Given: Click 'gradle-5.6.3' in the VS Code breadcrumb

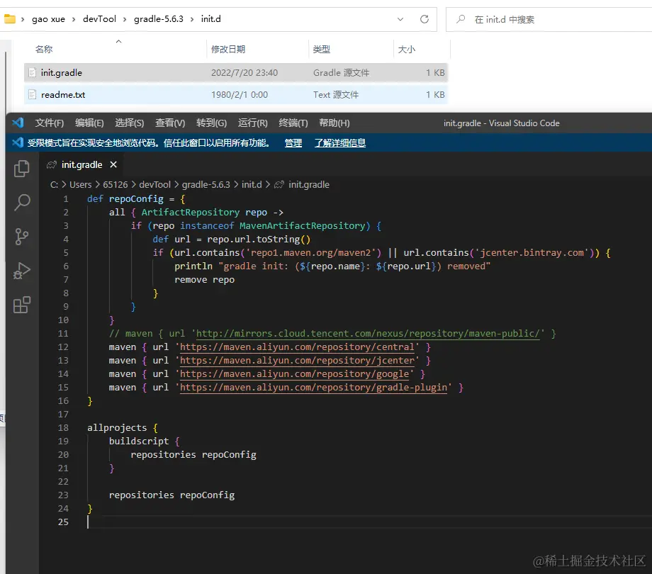Looking at the screenshot, I should [x=206, y=184].
